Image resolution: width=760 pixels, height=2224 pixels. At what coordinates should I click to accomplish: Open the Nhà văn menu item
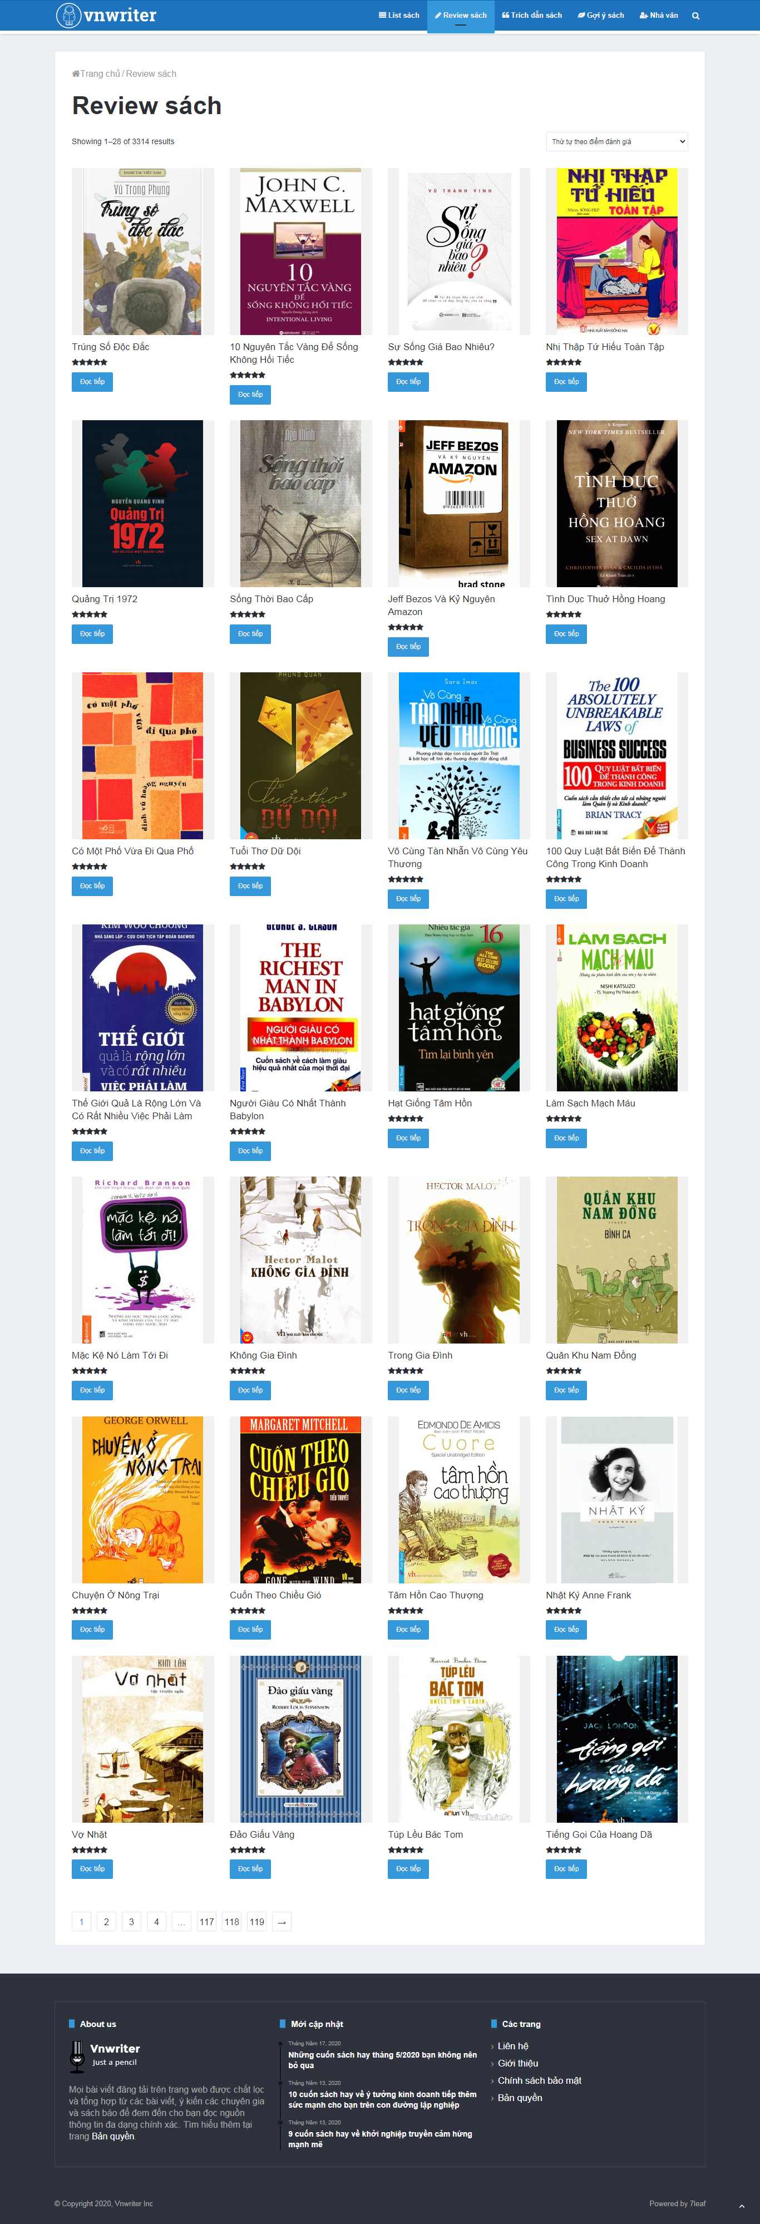coord(658,16)
